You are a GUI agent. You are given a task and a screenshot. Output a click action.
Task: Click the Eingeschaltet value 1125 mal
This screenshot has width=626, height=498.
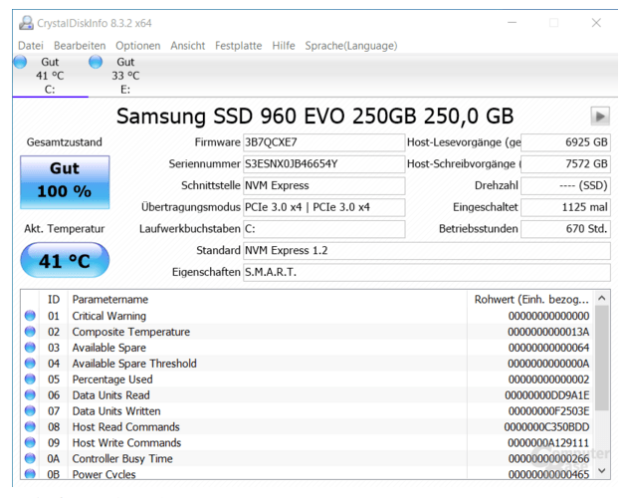[565, 207]
